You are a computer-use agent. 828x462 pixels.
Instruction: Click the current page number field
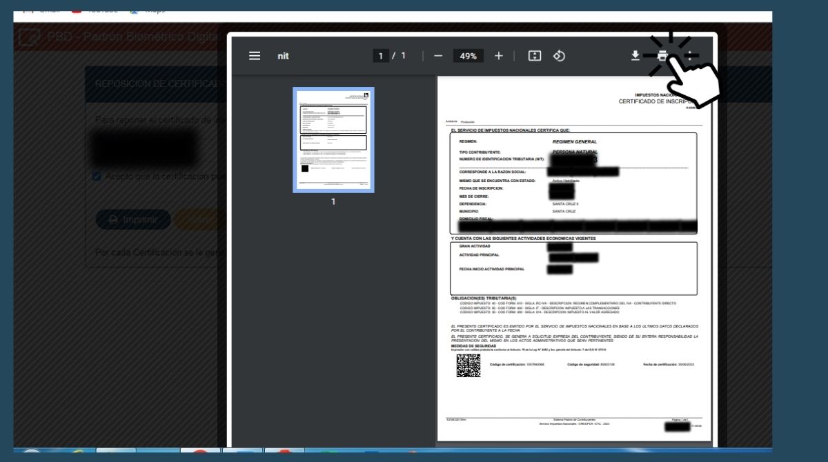tap(381, 56)
